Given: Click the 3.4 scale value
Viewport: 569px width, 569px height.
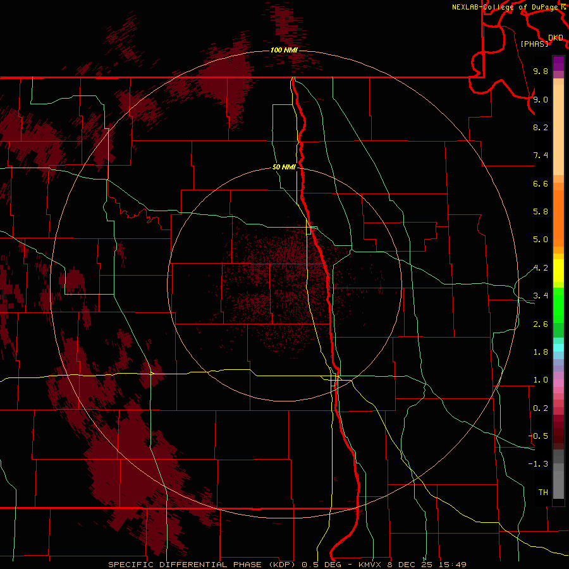Looking at the screenshot, I should pos(541,296).
